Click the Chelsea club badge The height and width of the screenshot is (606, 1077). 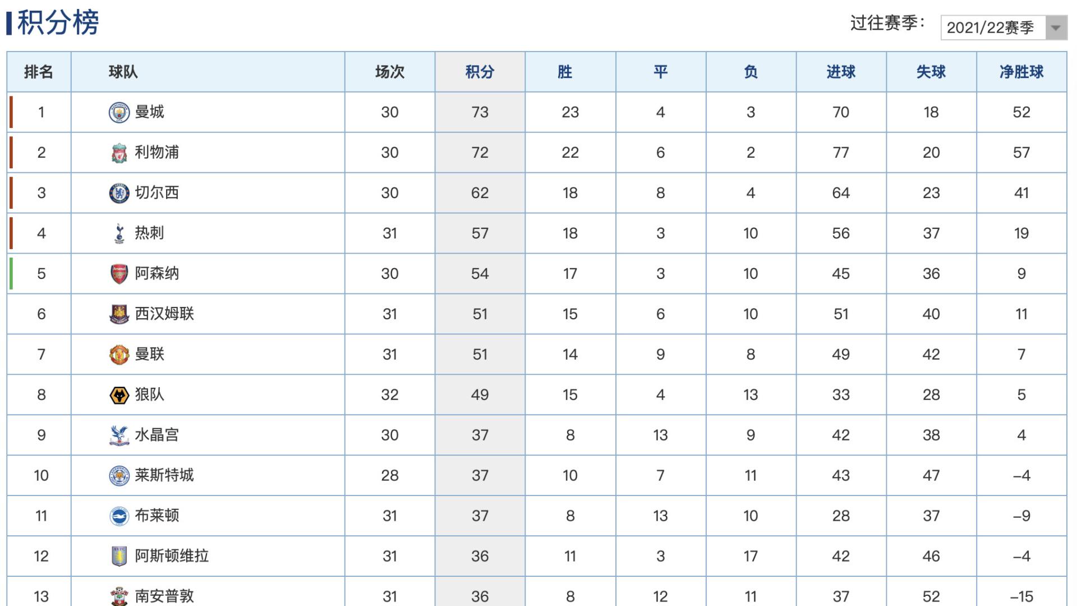[119, 193]
